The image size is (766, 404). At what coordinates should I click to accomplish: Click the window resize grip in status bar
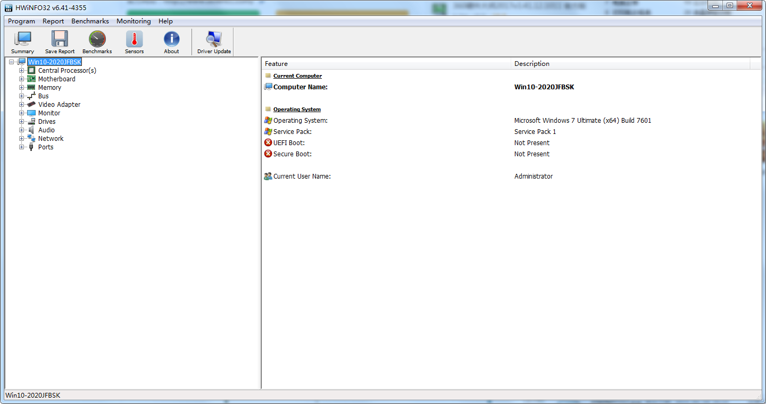click(758, 396)
